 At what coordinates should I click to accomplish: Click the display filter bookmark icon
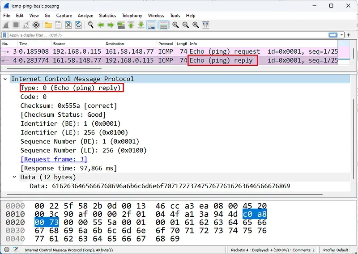pos(4,35)
